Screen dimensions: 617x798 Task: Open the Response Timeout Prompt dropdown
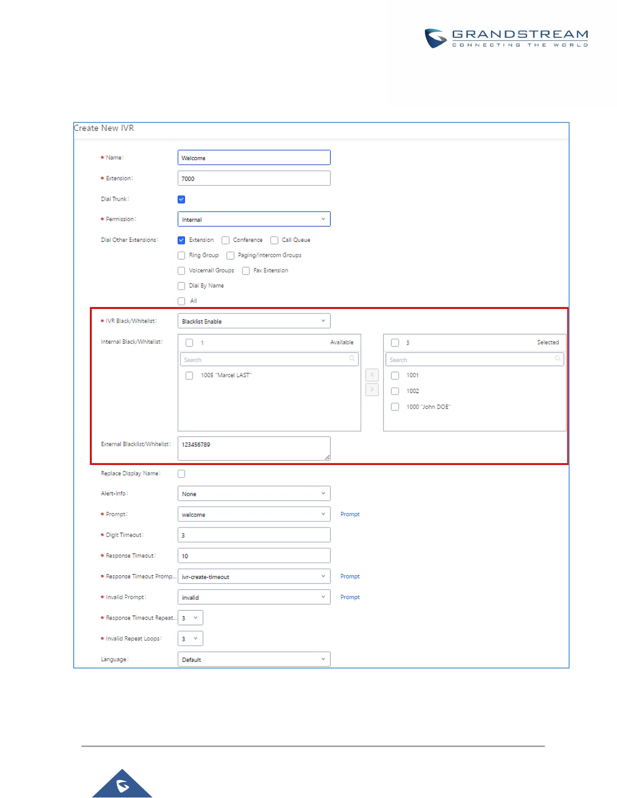254,576
